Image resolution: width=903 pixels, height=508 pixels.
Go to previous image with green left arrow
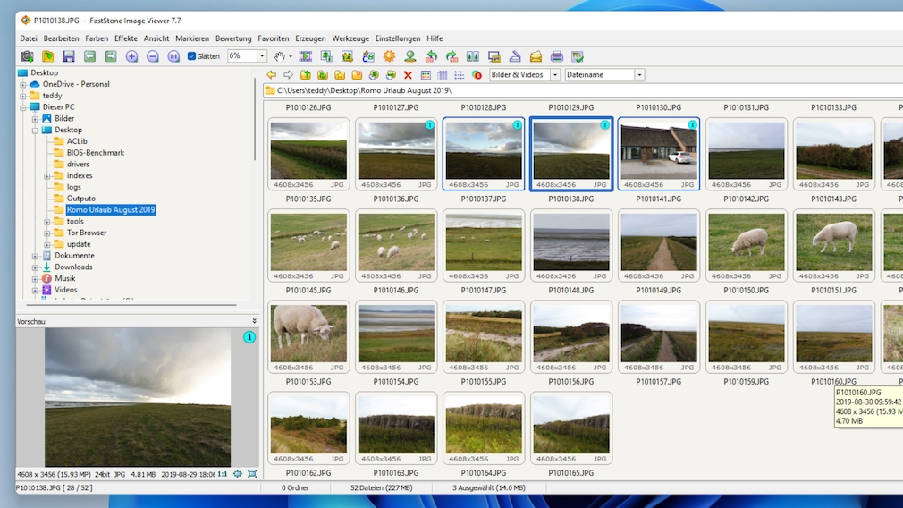click(x=89, y=56)
